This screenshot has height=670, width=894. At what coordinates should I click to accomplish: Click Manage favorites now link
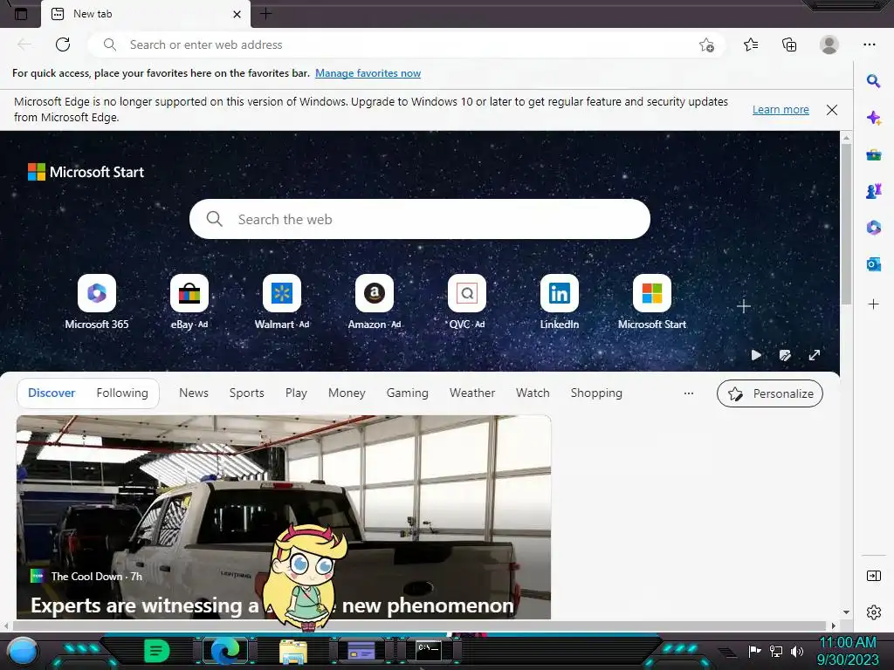coord(368,73)
